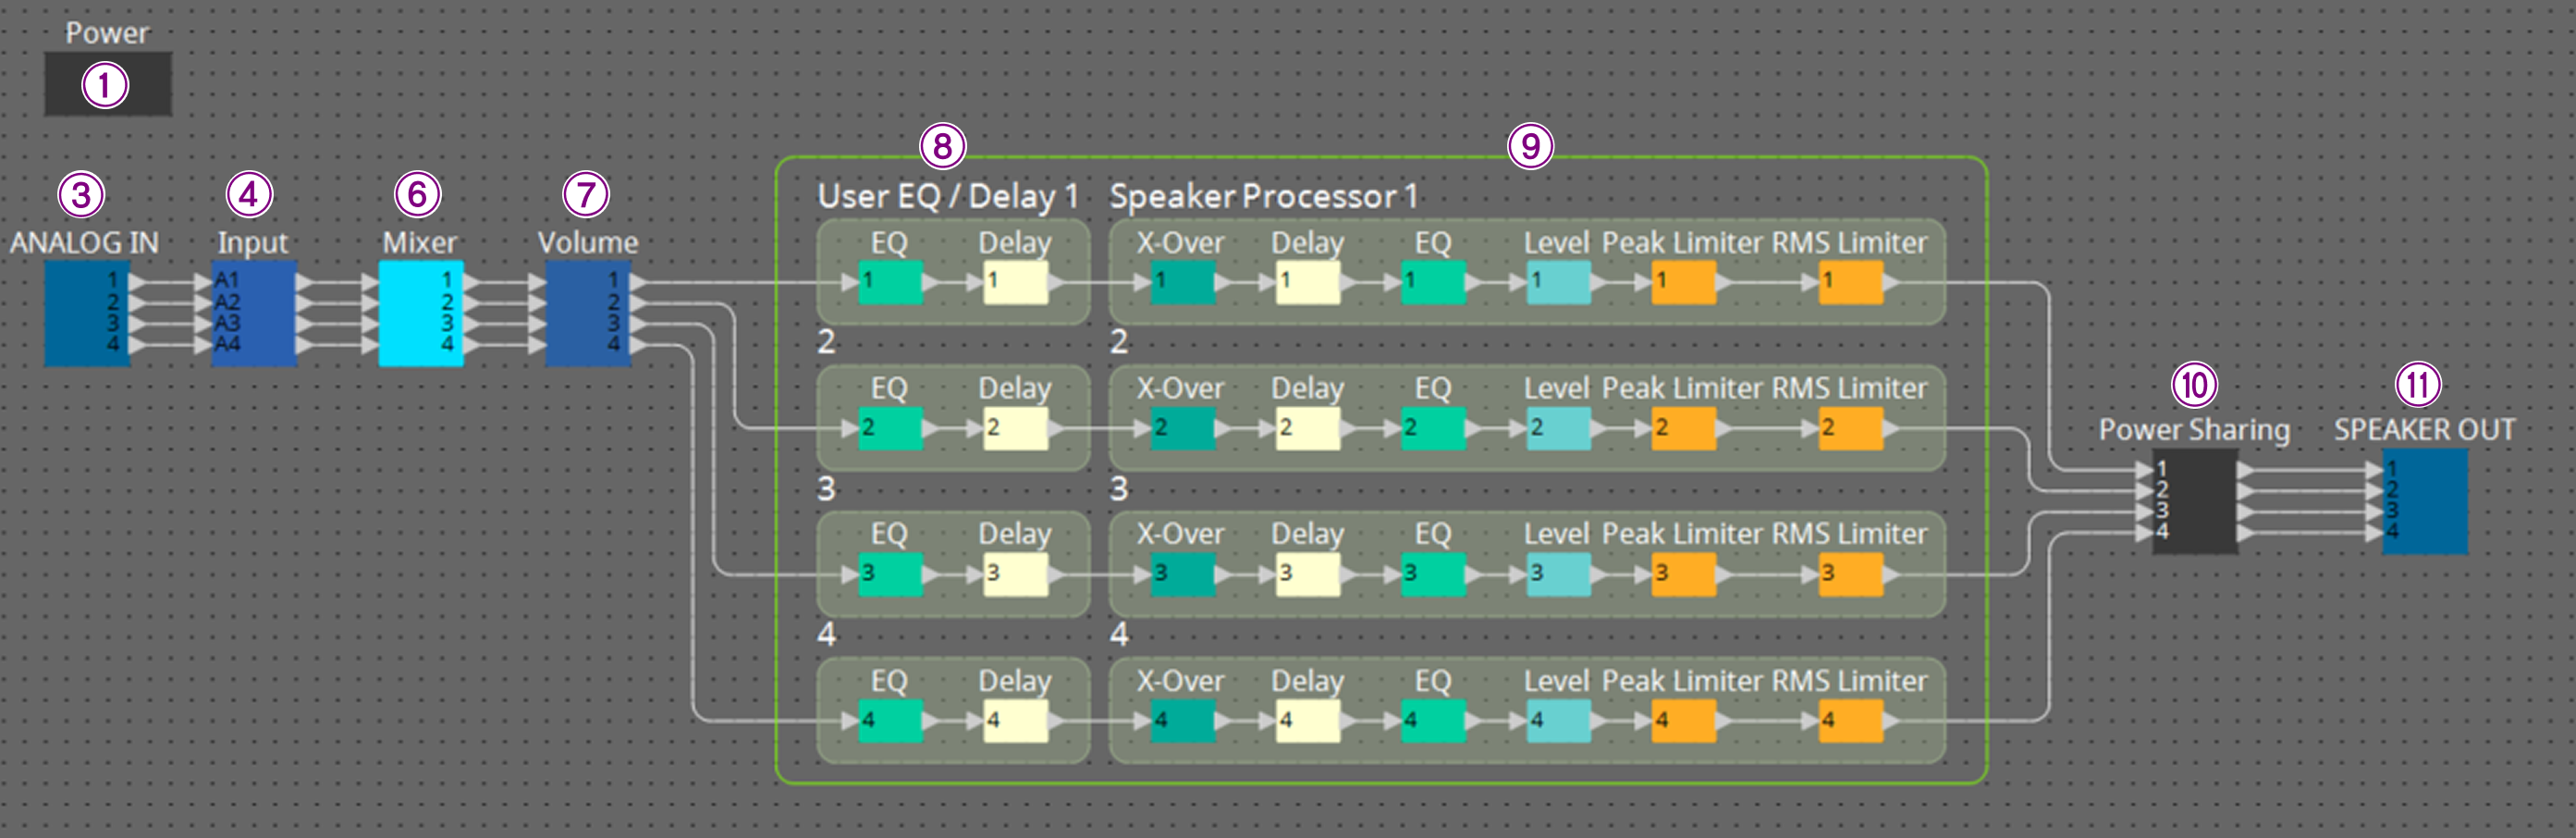Open Peak Limiter block for channel 3
Screen dimensions: 2576x838
point(1684,574)
